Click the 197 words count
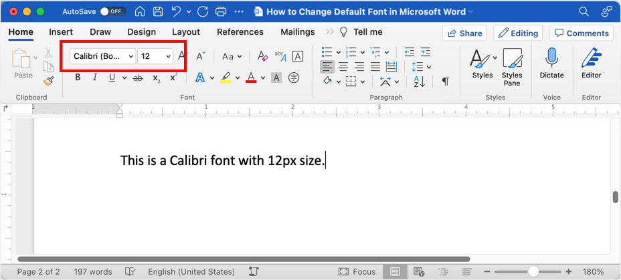Viewport: 621px width, 280px height. [x=92, y=272]
